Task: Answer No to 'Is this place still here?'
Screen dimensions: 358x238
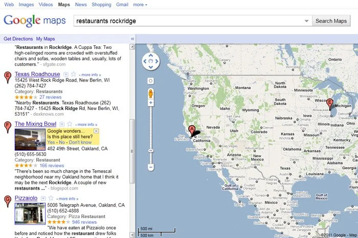Action: [62, 142]
